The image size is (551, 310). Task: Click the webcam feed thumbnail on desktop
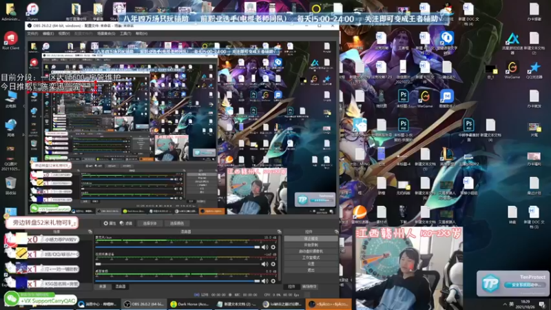[409, 269]
